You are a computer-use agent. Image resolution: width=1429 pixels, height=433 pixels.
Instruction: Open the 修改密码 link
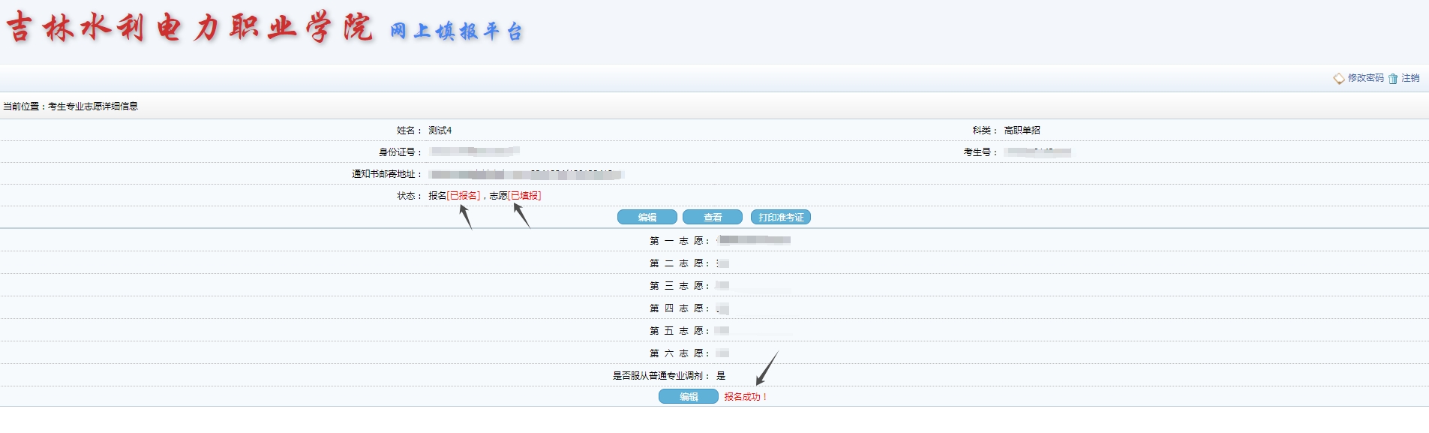tap(1365, 78)
